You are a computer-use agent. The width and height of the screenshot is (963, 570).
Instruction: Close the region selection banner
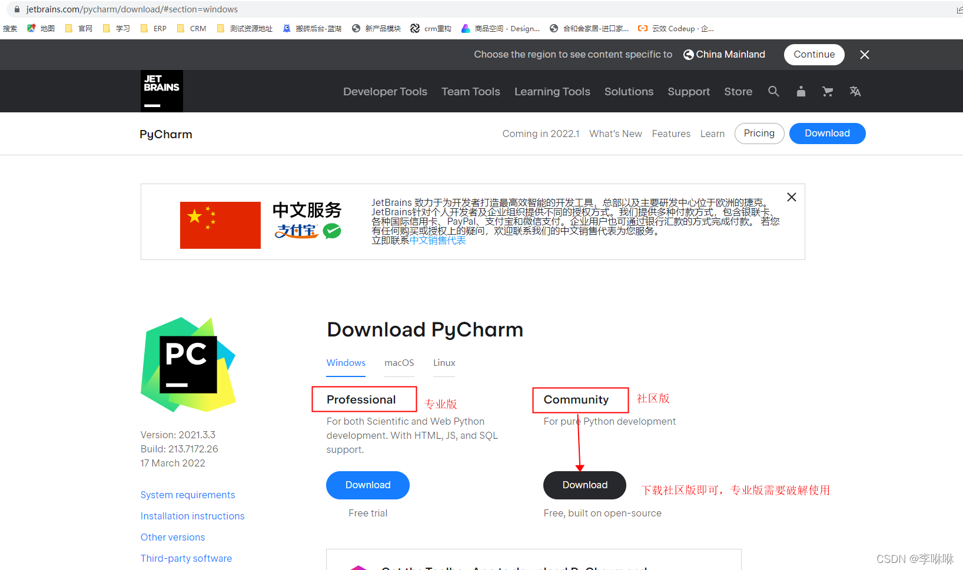pos(865,55)
